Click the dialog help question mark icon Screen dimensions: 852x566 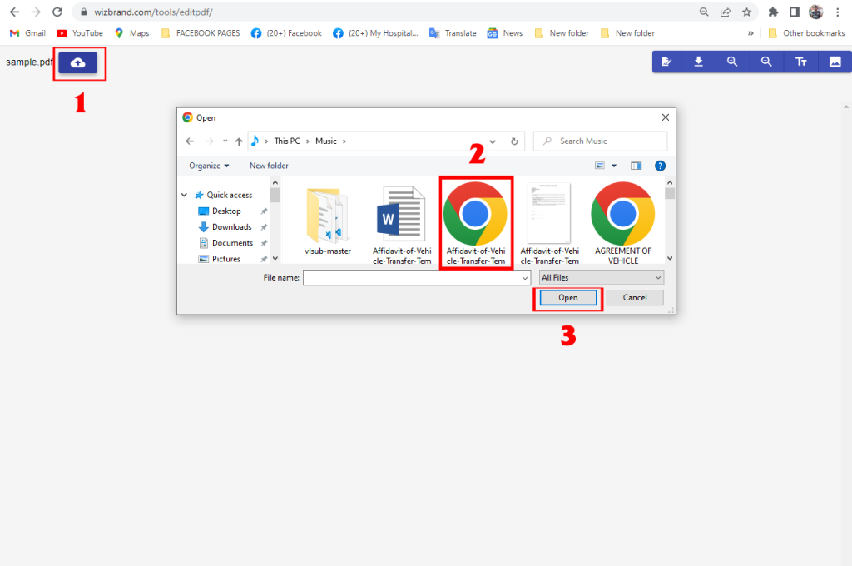click(x=660, y=166)
